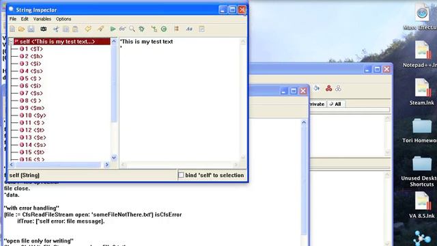Screen dimensions: 437x246
Task: Click inside the value text pane
Action: pyautogui.click(x=180, y=99)
